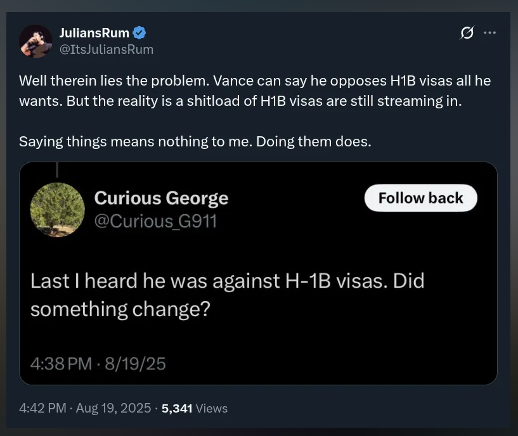
Task: Click the @Curious_G911 handle
Action: (156, 221)
